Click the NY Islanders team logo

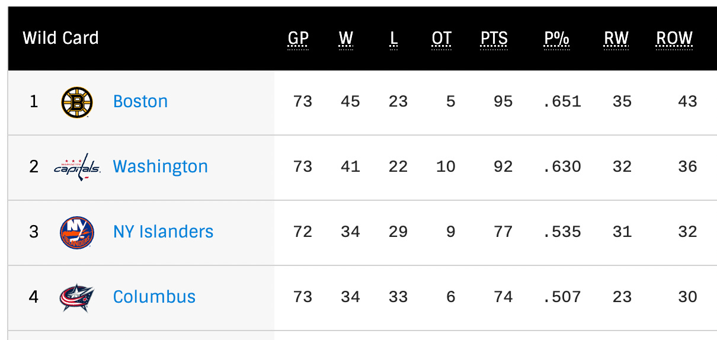click(77, 232)
